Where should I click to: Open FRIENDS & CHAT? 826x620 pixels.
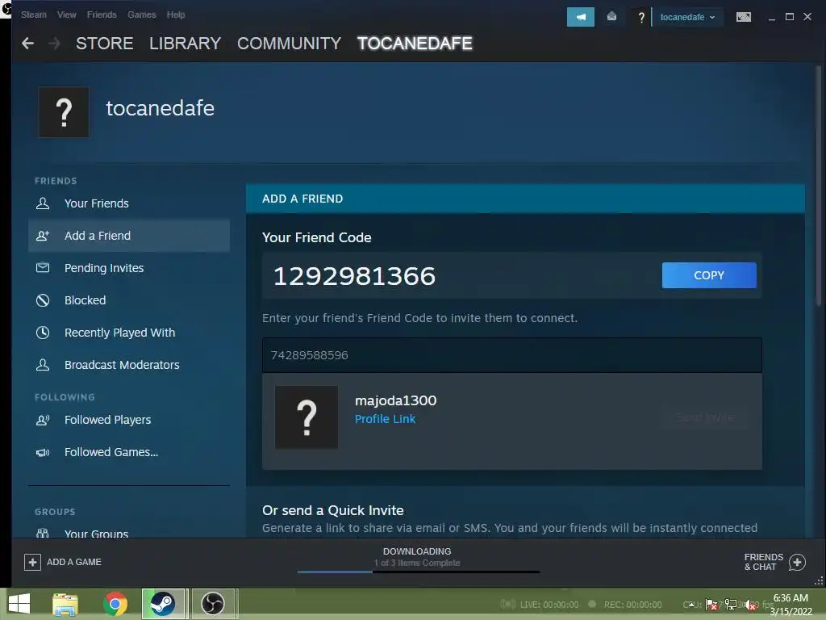pos(763,562)
